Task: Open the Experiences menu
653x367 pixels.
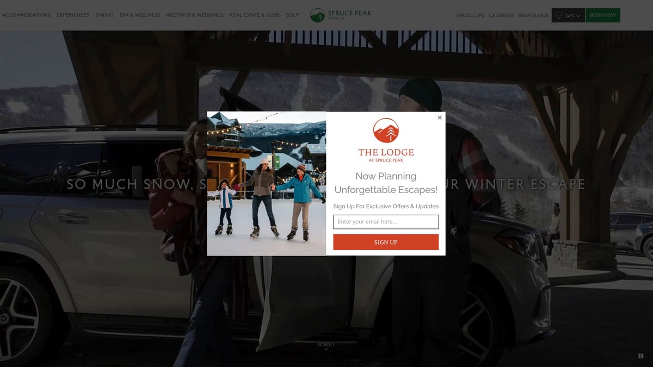Action: point(73,15)
